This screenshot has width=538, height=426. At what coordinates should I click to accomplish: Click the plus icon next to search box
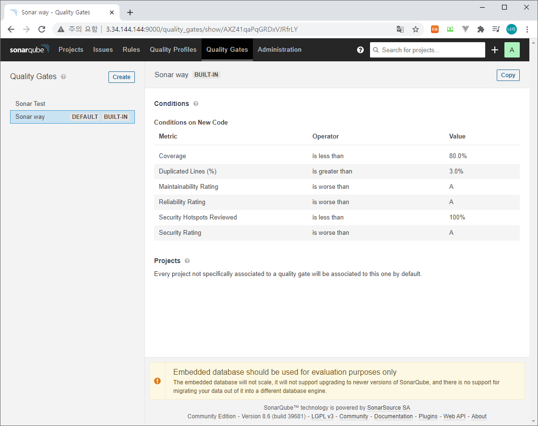tap(494, 50)
